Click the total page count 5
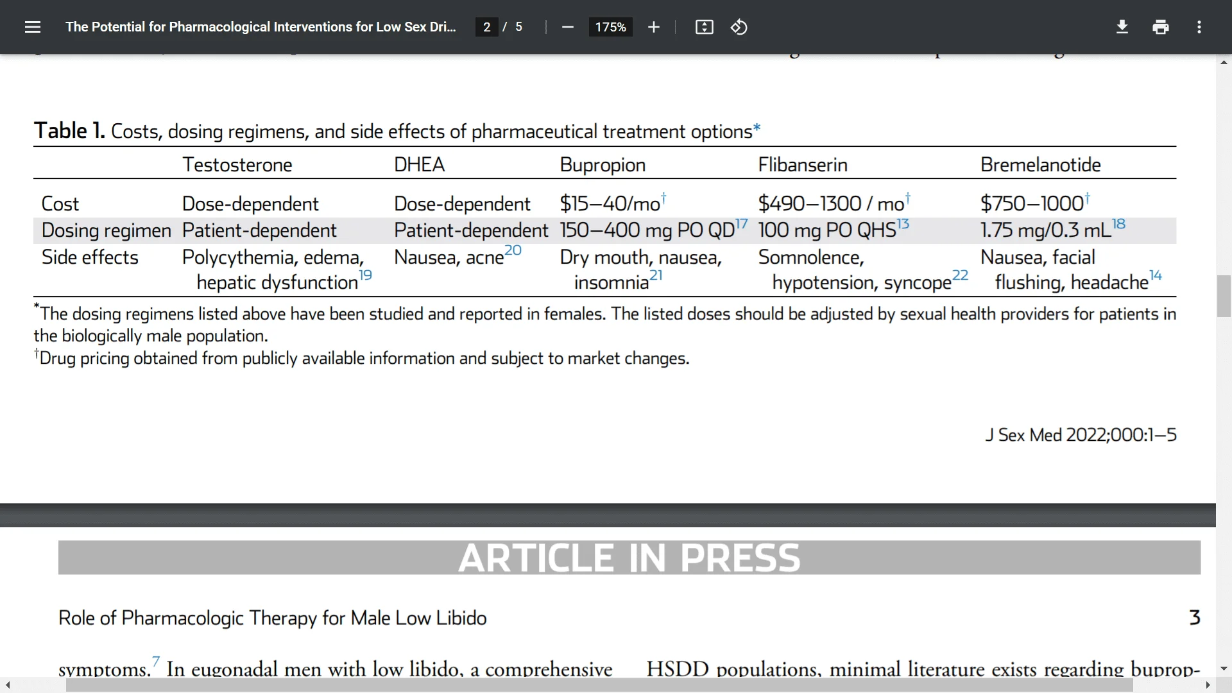1232x693 pixels. tap(518, 27)
